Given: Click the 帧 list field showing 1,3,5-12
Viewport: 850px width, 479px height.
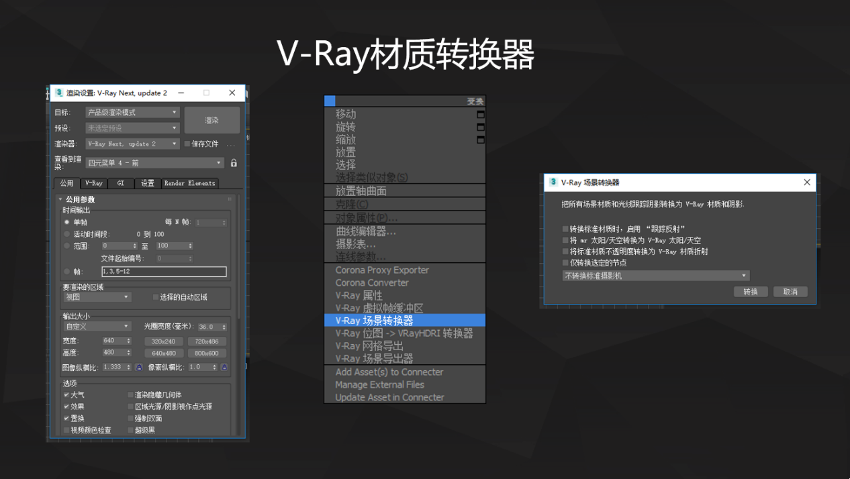Looking at the screenshot, I should [x=164, y=272].
